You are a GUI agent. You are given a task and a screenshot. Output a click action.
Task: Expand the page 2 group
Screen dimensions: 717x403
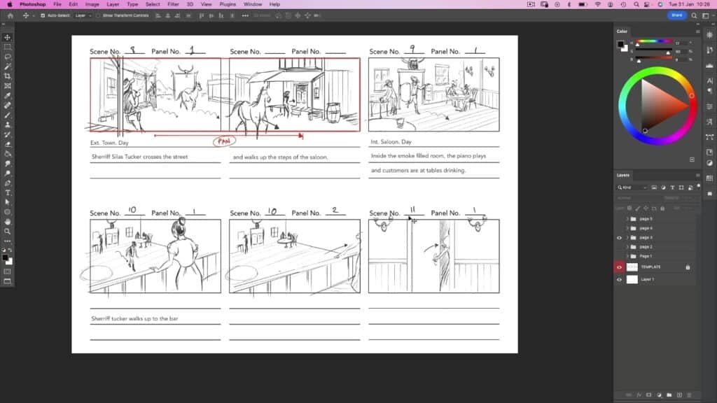point(627,247)
